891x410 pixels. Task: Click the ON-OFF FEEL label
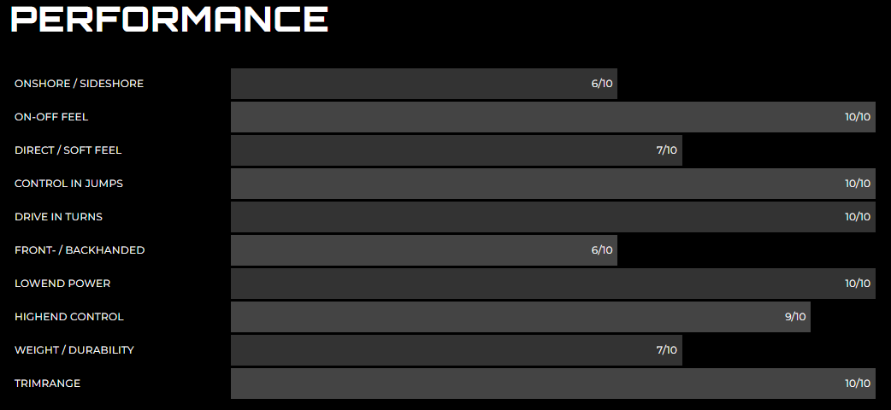coord(51,117)
